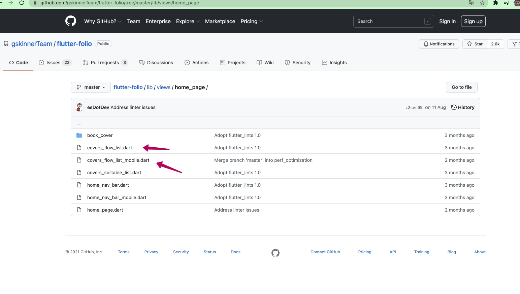Open the footer Docs link
This screenshot has width=520, height=294.
pyautogui.click(x=235, y=252)
